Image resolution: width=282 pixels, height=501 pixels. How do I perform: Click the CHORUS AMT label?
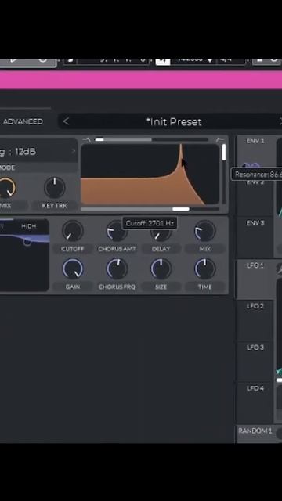[x=117, y=249]
